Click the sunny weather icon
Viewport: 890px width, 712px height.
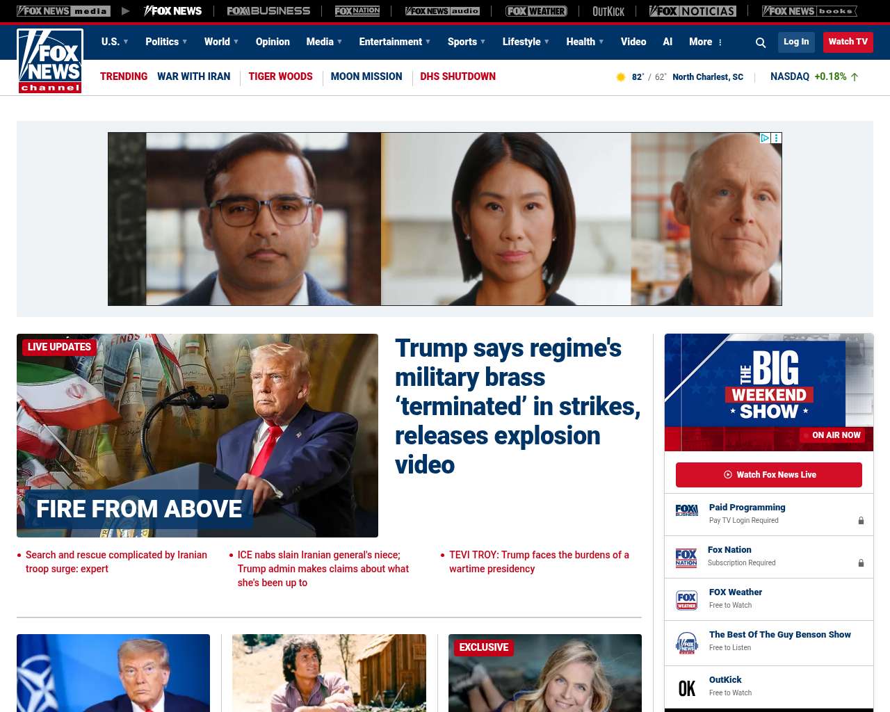coord(621,77)
